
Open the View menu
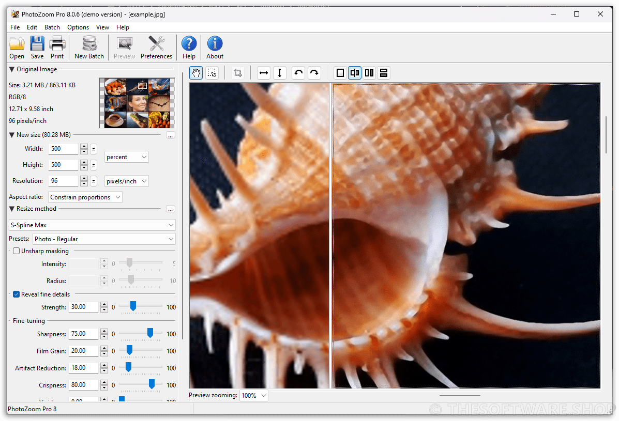click(x=102, y=27)
